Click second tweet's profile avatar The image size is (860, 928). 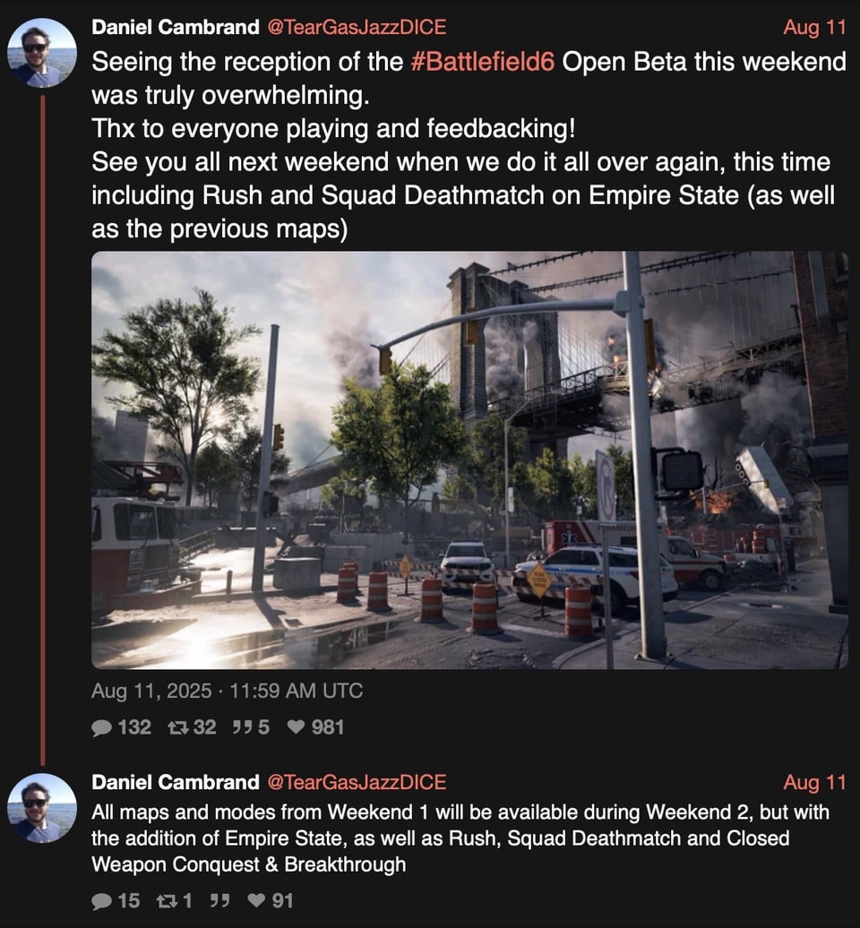click(42, 809)
